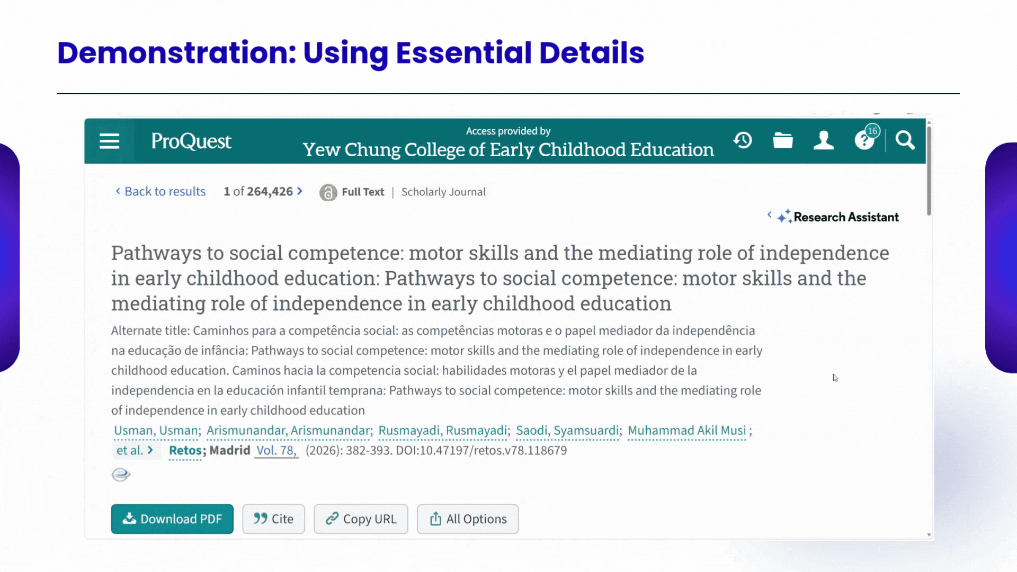Open All Options sharing menu

pos(468,519)
